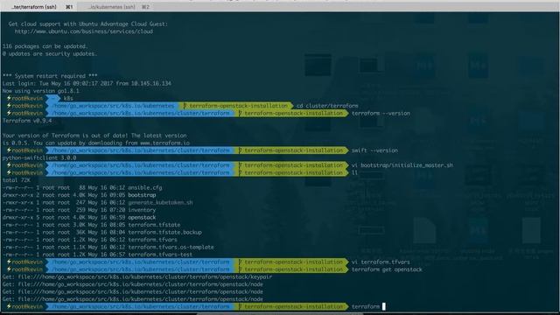This screenshot has width=560, height=315.
Task: Click the 'bootstrap' directory entry
Action: click(142, 195)
